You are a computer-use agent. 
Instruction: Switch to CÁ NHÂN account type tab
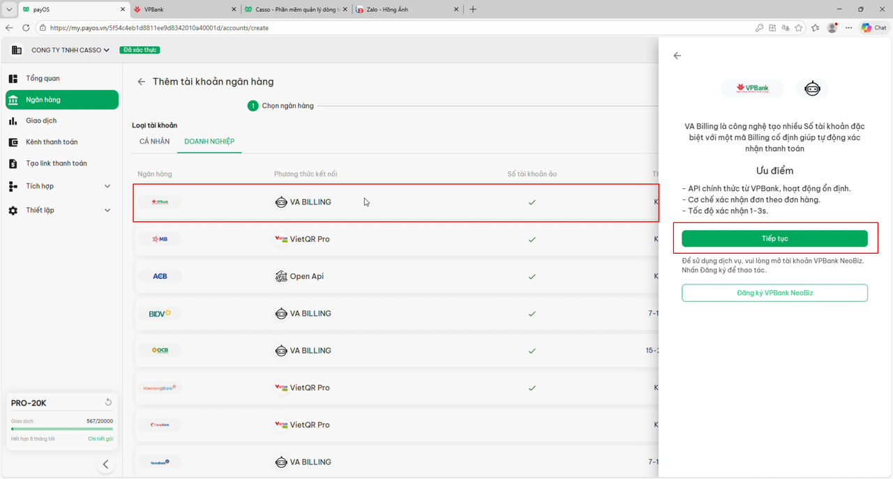tap(154, 142)
